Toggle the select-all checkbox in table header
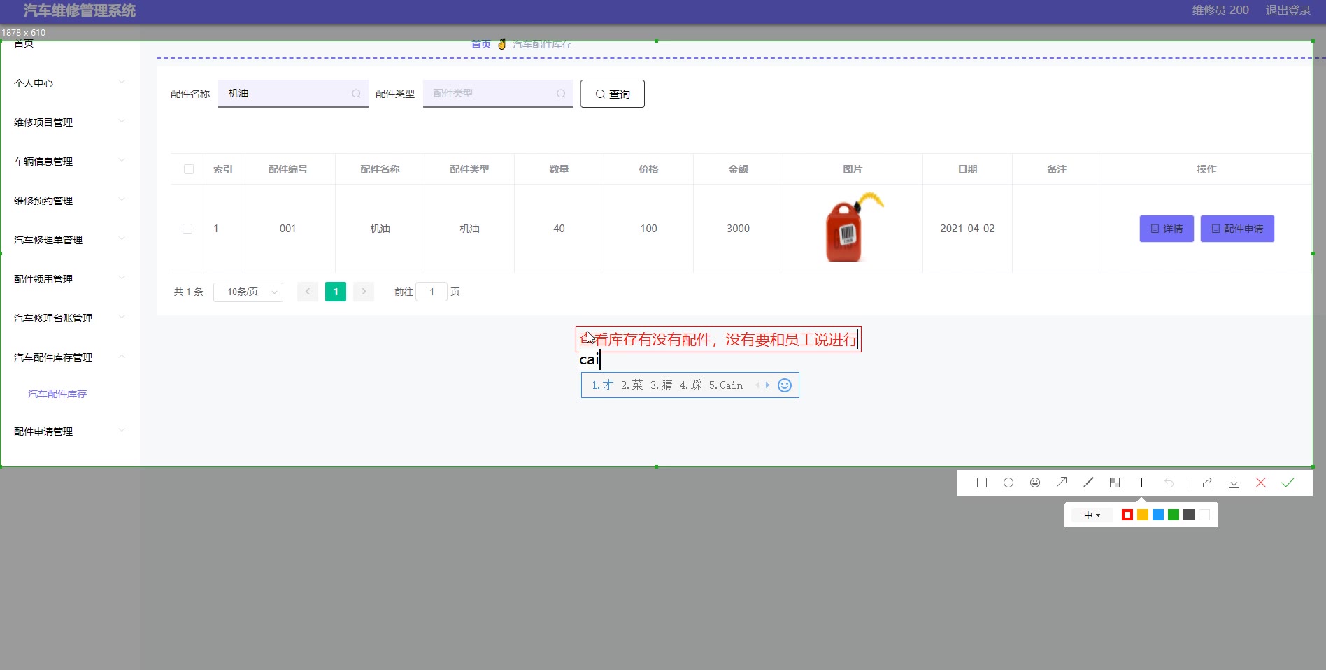1326x670 pixels. point(189,169)
